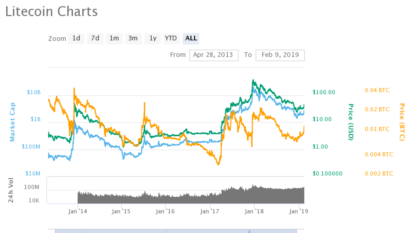Set zoom to 1m
The image size is (414, 233).
tap(114, 39)
